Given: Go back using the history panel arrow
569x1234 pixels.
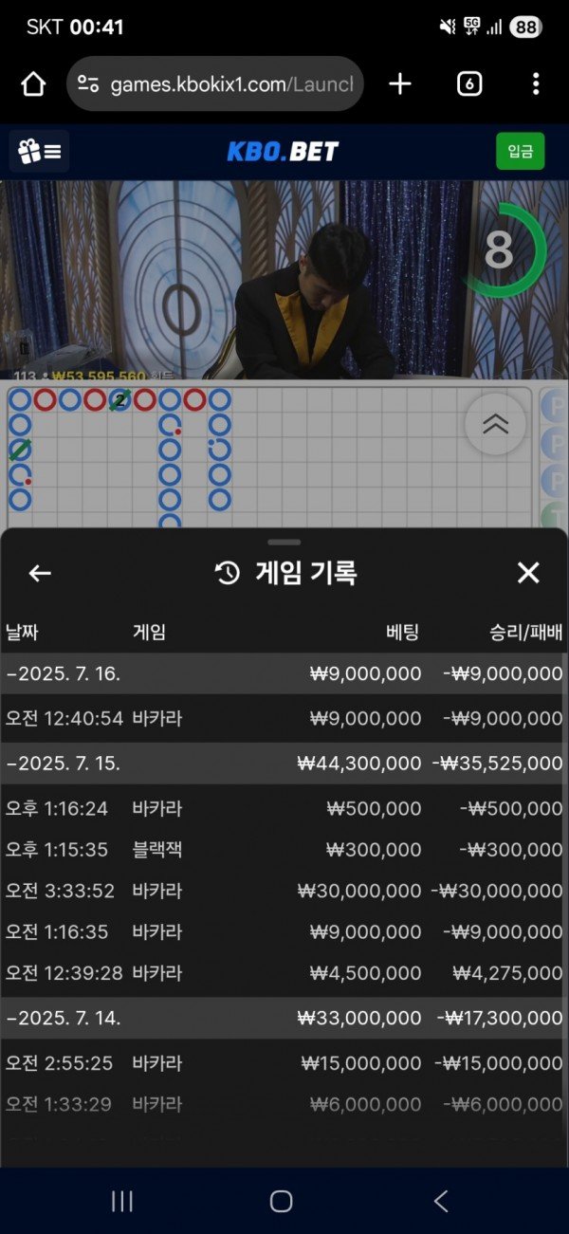Looking at the screenshot, I should pos(40,573).
